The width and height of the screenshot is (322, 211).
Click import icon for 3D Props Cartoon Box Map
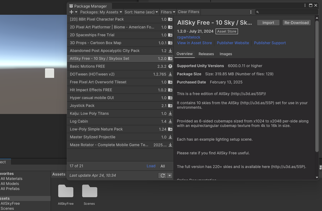point(170,43)
